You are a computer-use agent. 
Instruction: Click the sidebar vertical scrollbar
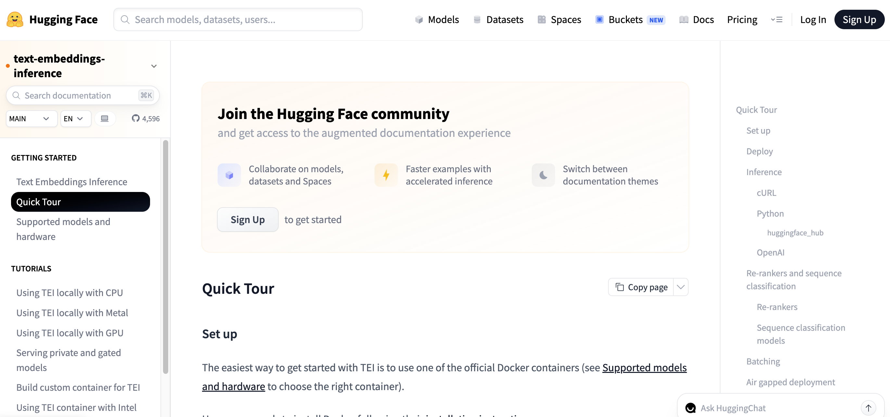coord(165,256)
